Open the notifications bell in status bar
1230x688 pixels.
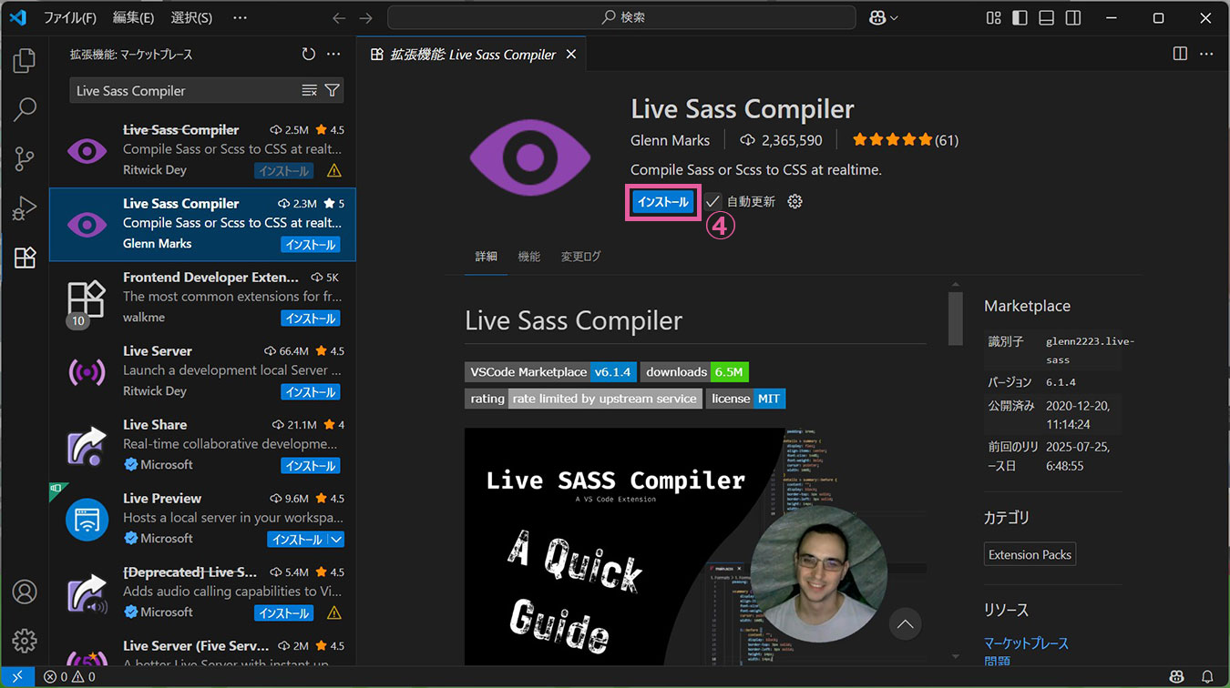(1207, 677)
